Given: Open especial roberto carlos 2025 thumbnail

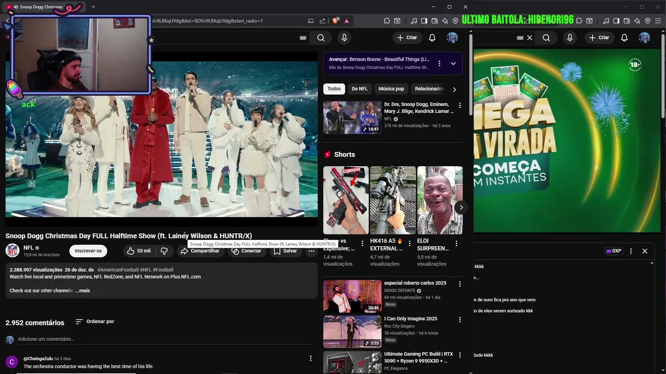Looking at the screenshot, I should coord(352,296).
